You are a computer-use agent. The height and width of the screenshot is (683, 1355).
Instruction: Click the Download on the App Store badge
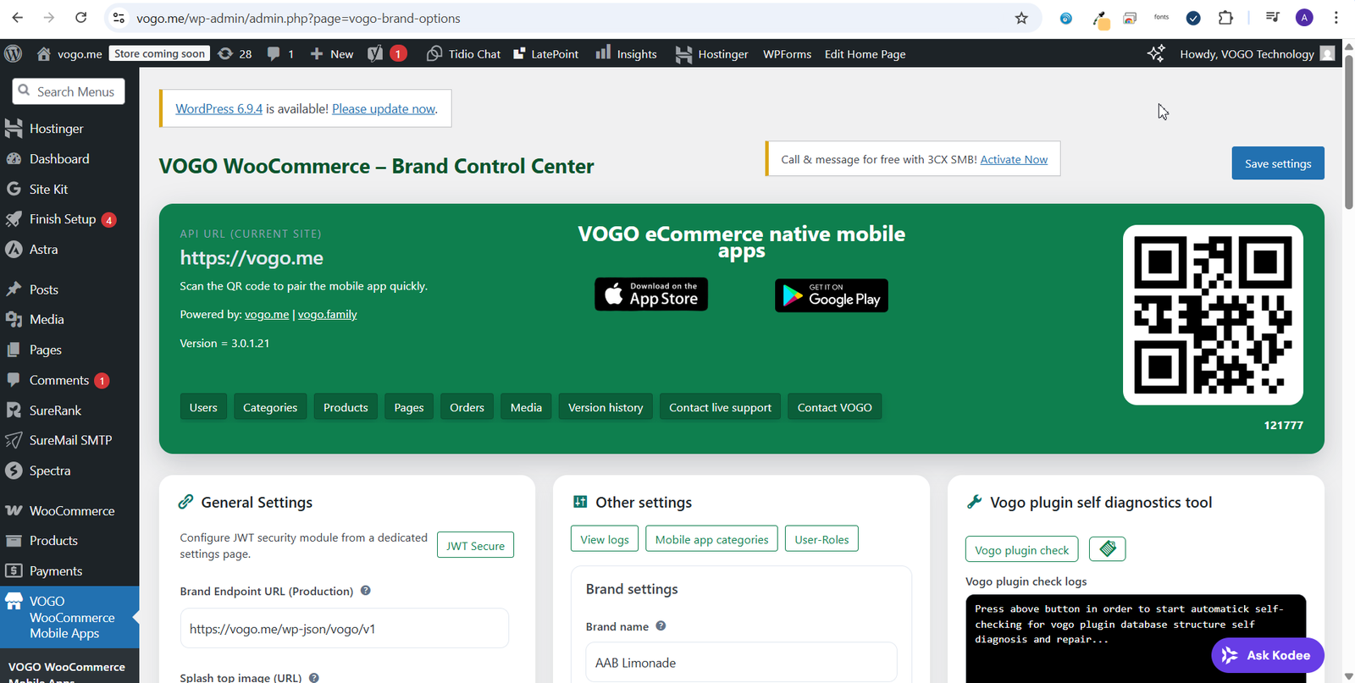coord(651,294)
